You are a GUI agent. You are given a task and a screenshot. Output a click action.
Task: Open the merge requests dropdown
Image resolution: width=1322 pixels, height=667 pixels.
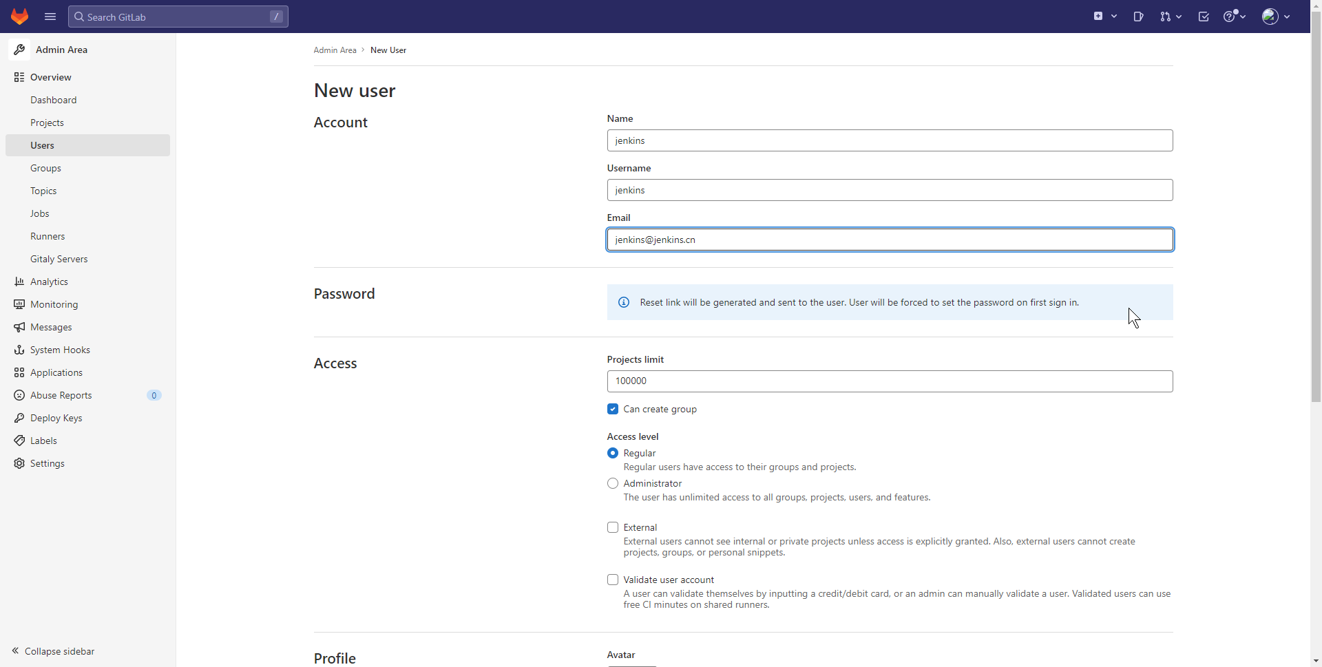[1170, 17]
